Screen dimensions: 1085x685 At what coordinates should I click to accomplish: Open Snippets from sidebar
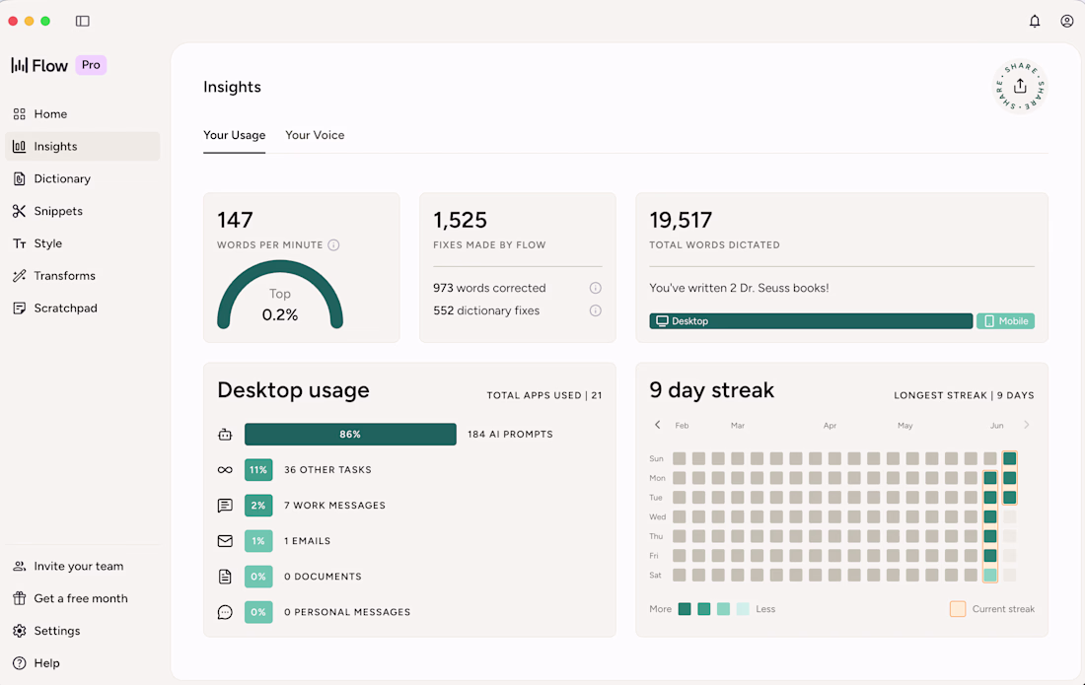82,211
